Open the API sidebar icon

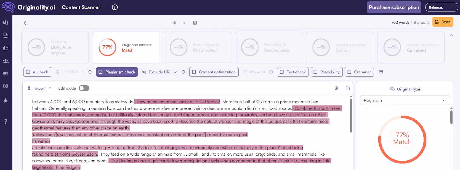tap(5, 74)
